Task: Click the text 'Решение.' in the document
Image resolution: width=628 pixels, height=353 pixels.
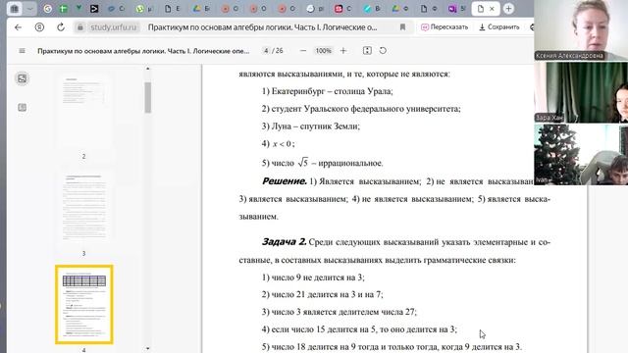Action: coord(285,180)
